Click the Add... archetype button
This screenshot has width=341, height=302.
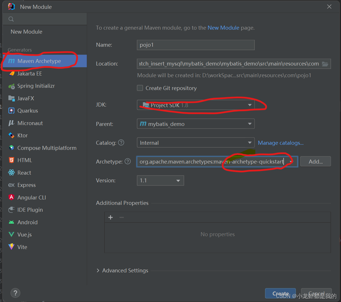tap(316, 162)
